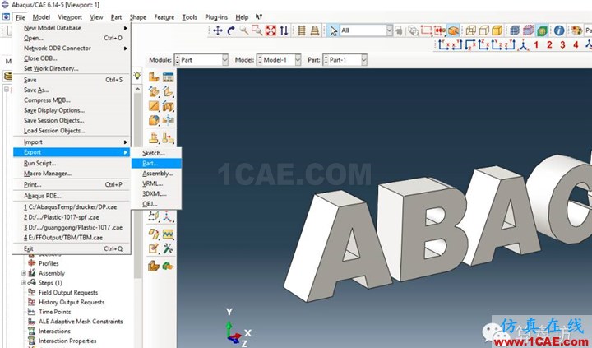The image size is (592, 348).
Task: Toggle the green cube display icon
Action: 542,30
